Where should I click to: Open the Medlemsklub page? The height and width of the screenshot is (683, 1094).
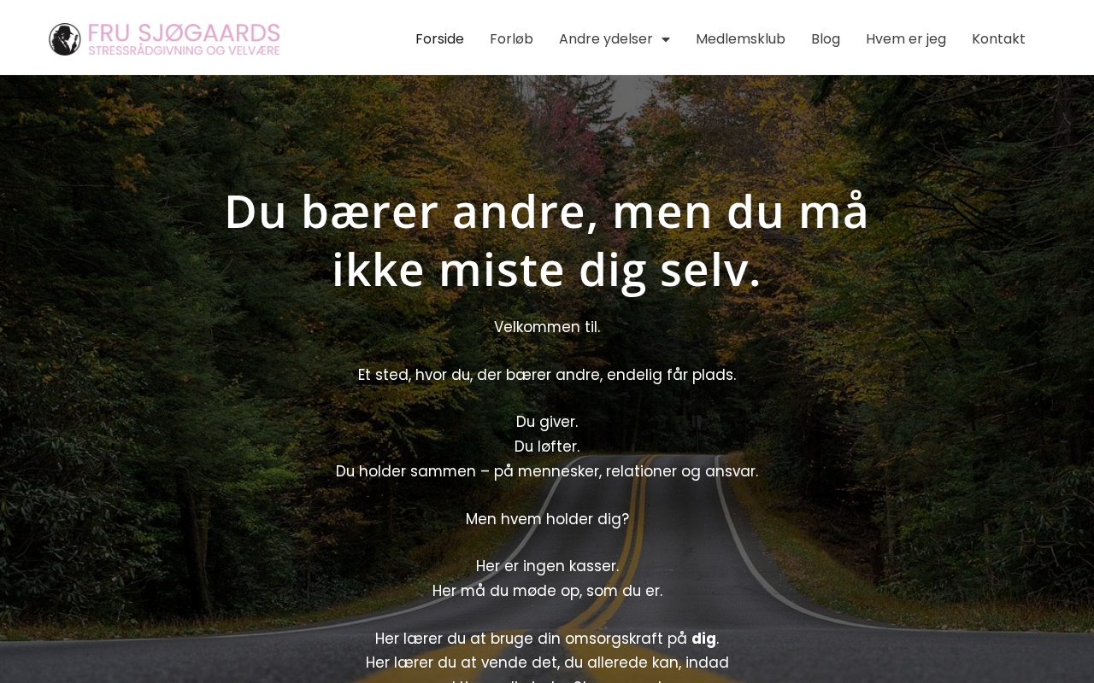[x=740, y=39]
